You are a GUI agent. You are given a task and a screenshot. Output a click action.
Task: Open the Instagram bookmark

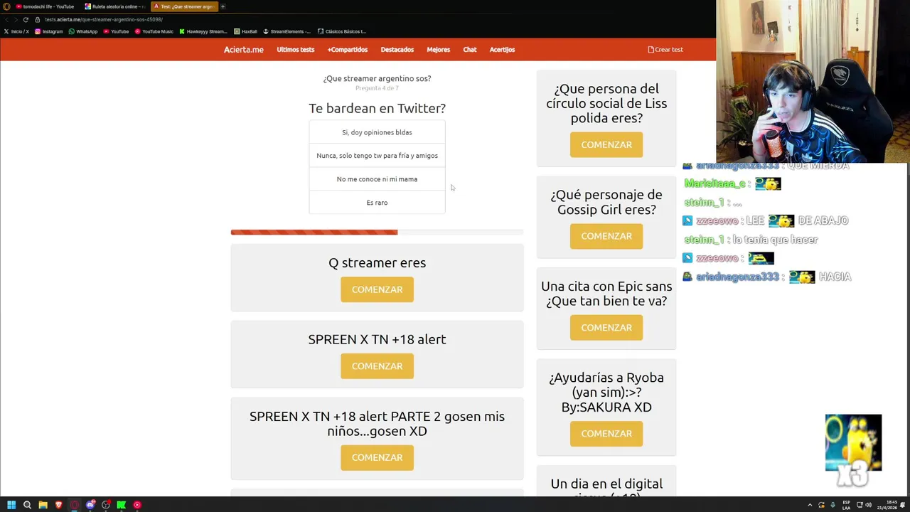pyautogui.click(x=49, y=31)
